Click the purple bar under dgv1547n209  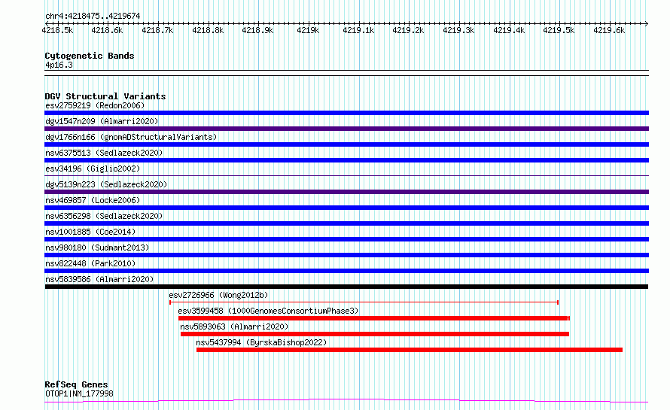[346, 129]
